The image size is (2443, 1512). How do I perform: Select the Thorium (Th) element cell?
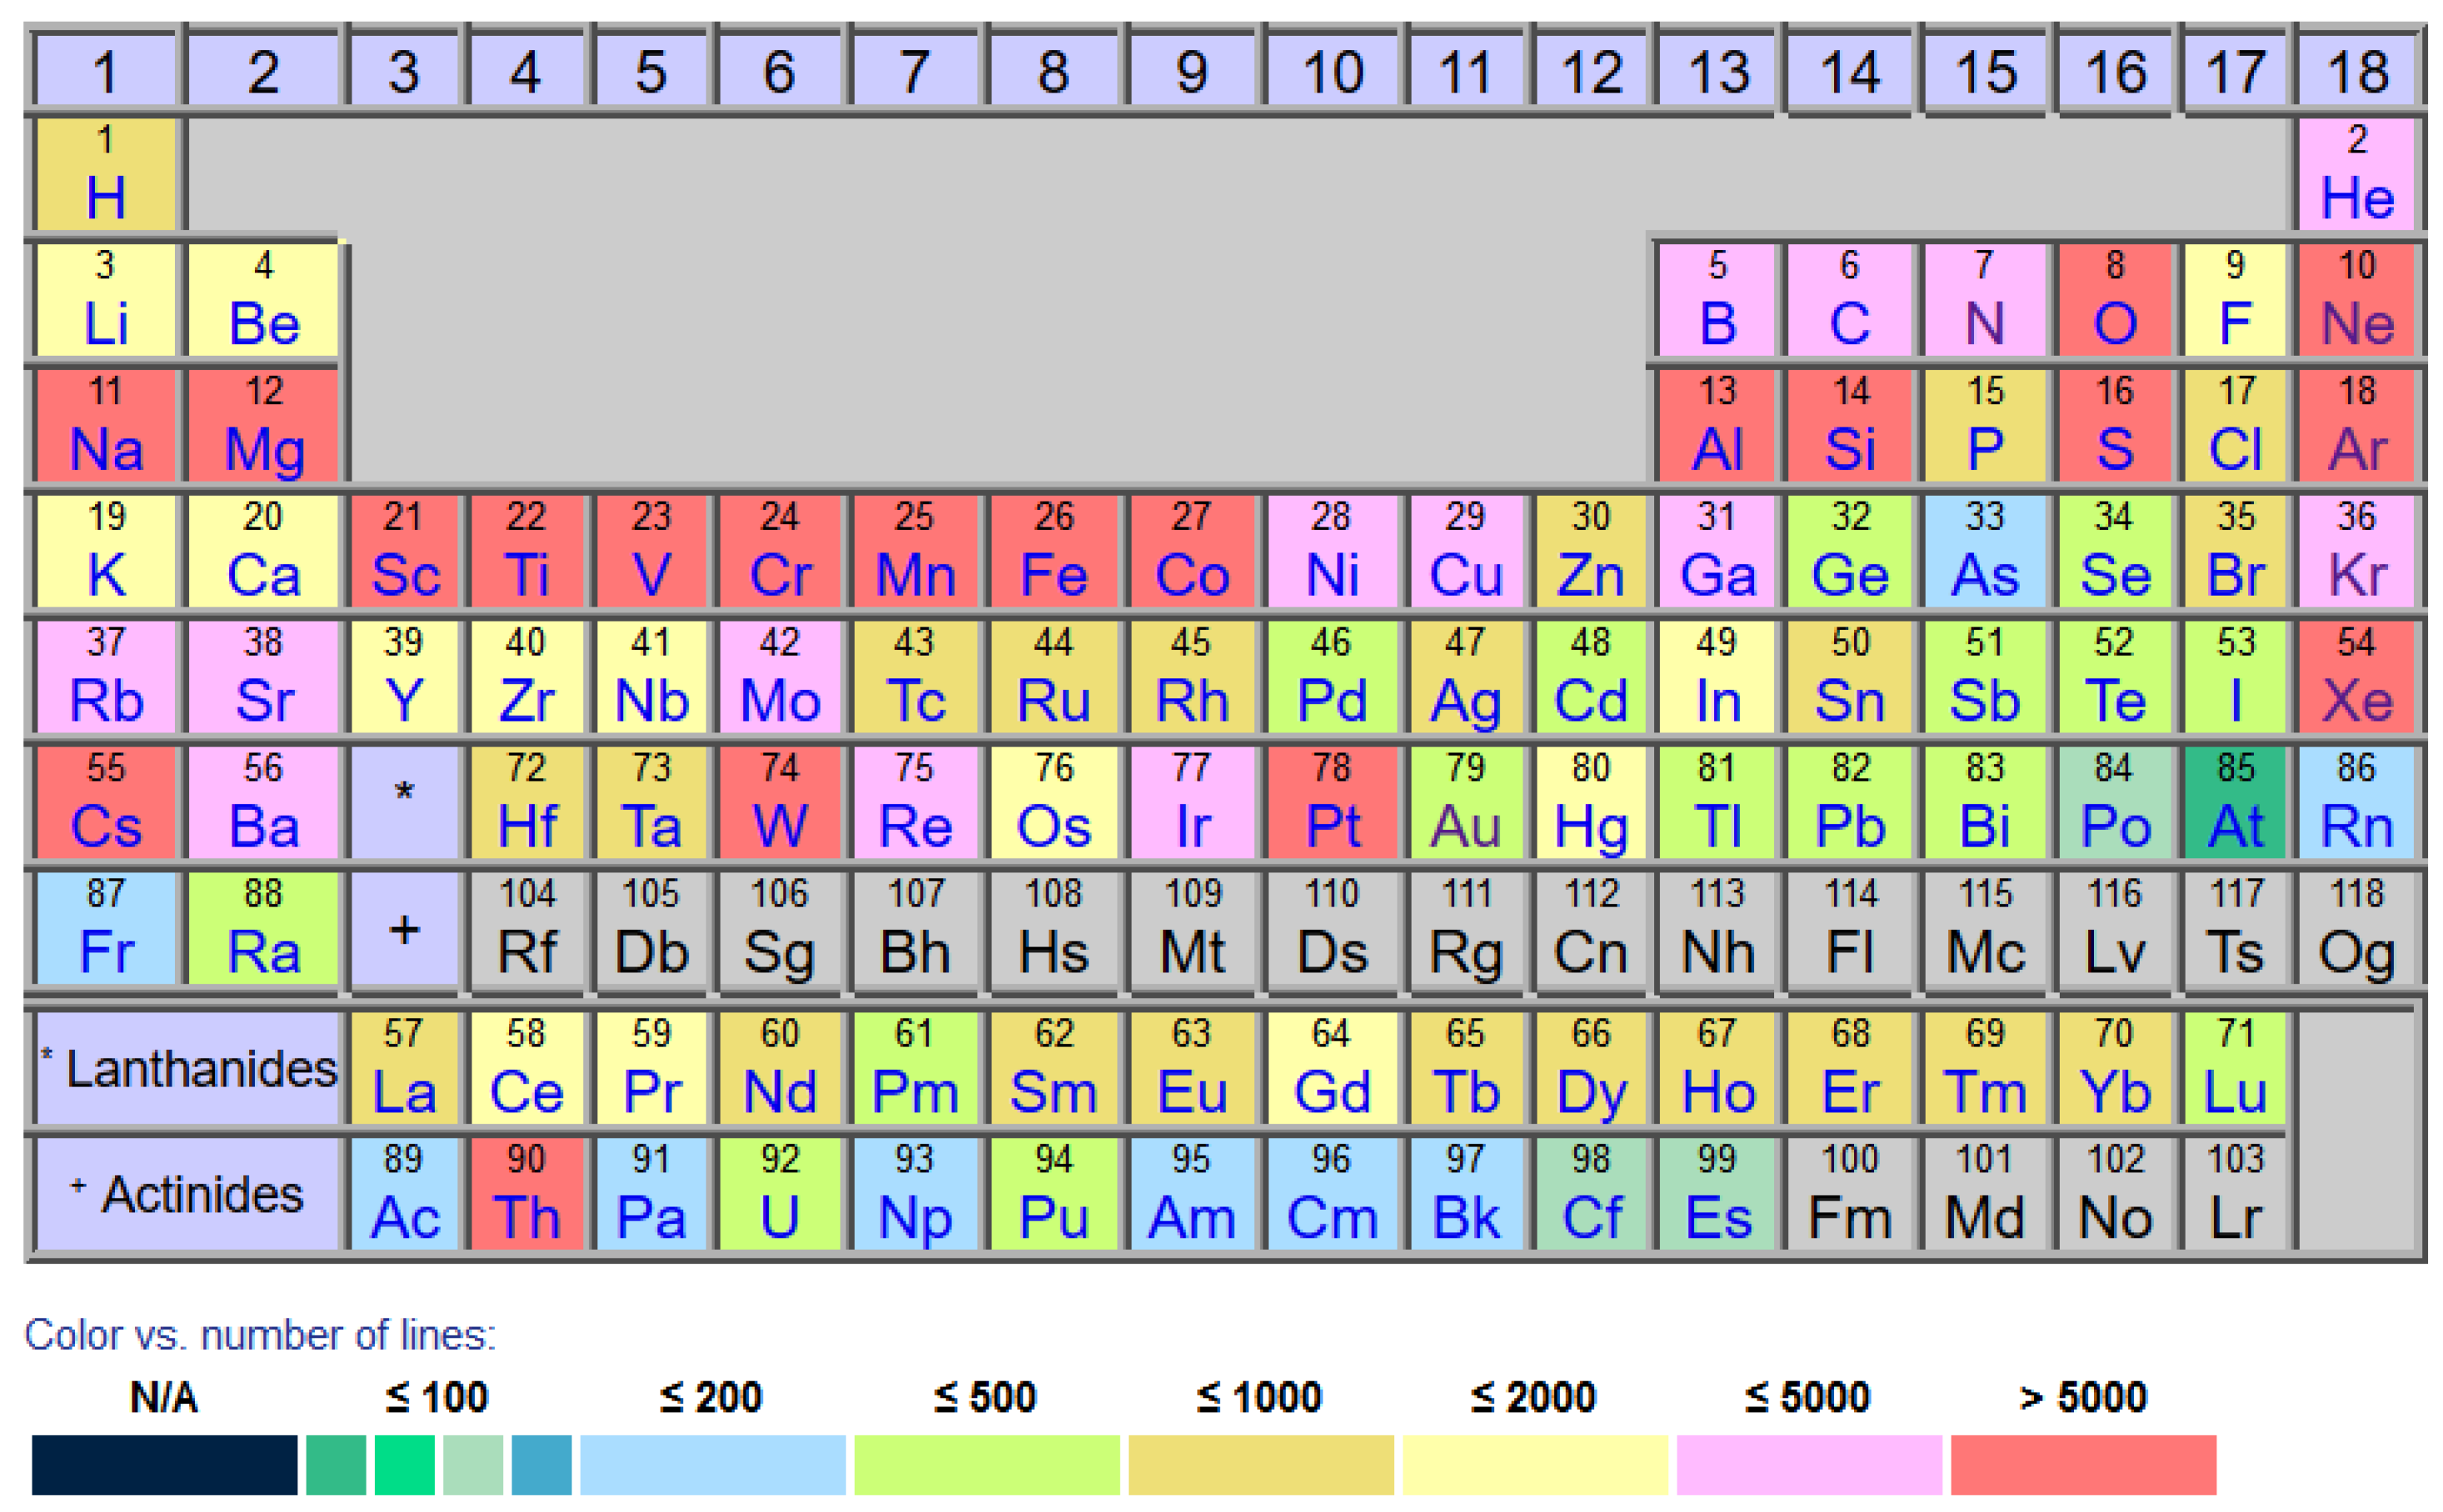(526, 1194)
